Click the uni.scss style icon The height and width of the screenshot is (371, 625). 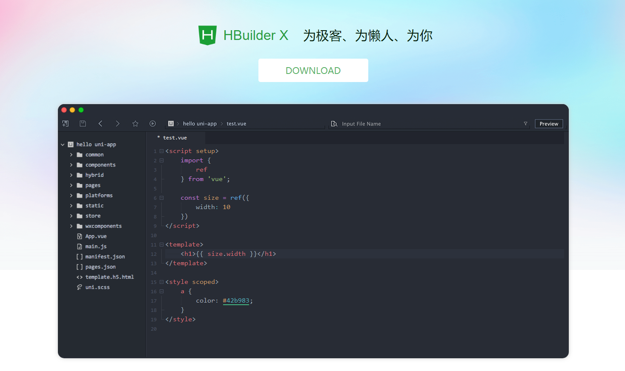coord(80,287)
